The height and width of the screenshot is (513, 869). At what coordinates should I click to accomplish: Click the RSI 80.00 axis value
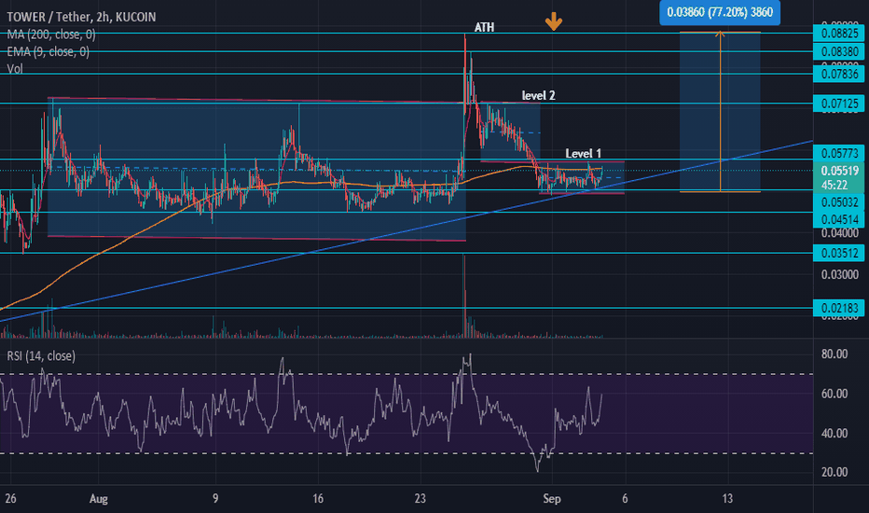[835, 354]
